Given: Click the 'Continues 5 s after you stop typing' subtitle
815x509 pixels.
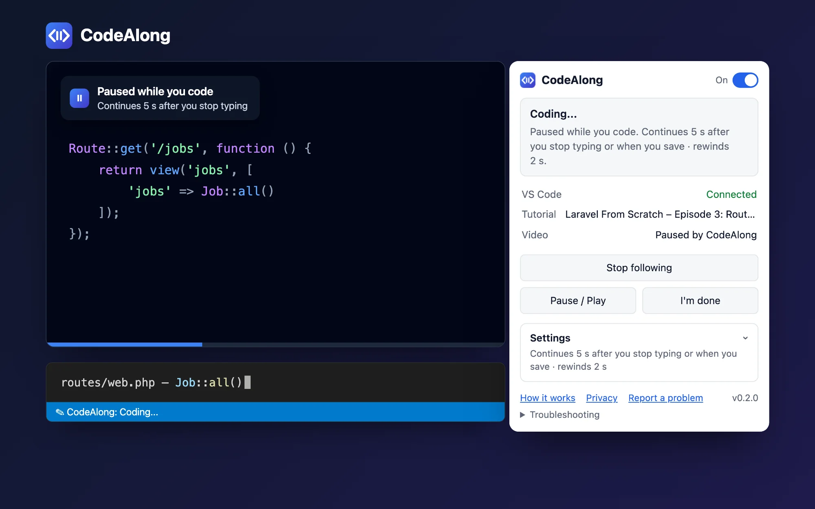Looking at the screenshot, I should tap(172, 106).
